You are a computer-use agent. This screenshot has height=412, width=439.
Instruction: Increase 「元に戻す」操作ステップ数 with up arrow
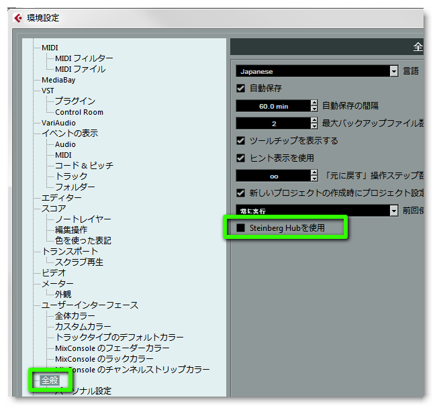pyautogui.click(x=314, y=172)
